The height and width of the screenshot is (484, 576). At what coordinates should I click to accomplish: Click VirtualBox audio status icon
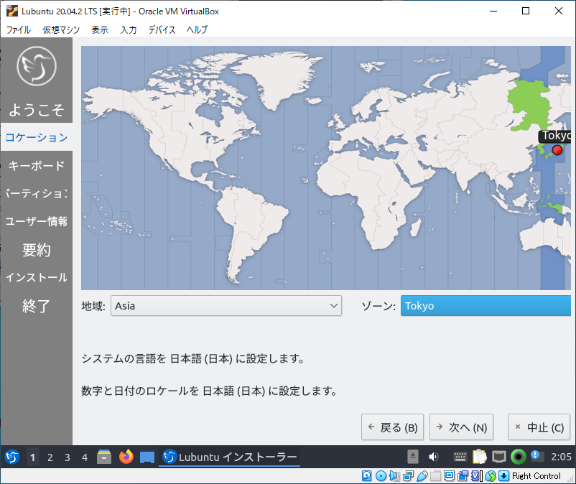pyautogui.click(x=394, y=476)
